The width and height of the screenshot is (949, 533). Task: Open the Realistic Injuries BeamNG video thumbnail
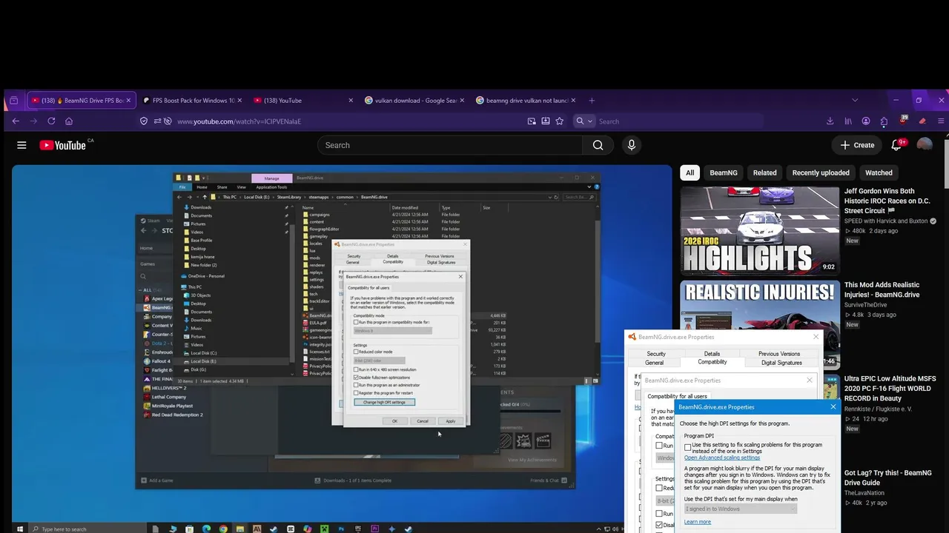pos(760,325)
